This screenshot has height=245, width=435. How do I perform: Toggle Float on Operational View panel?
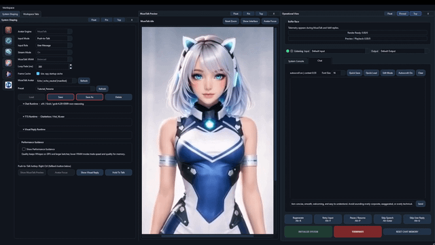click(x=389, y=14)
